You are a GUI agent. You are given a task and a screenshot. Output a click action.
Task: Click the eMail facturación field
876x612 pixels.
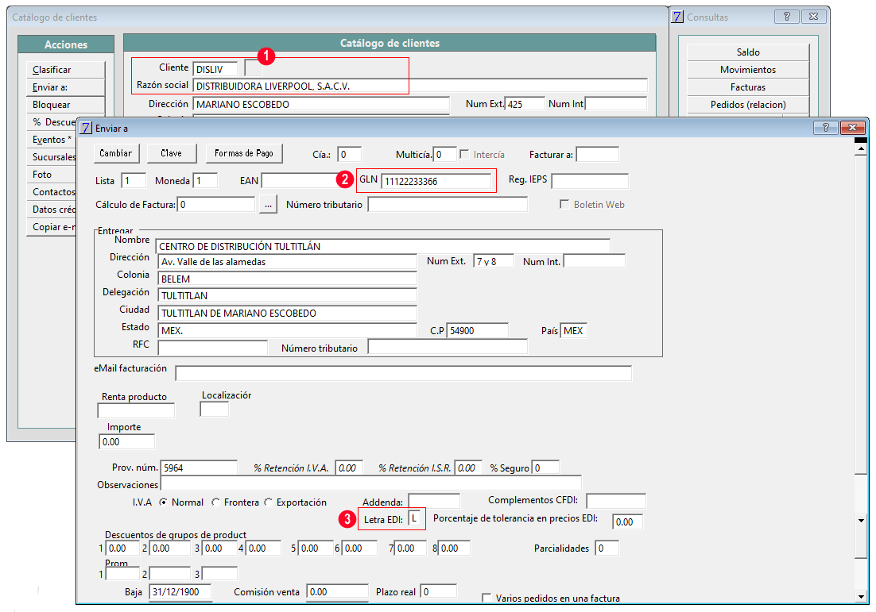403,373
